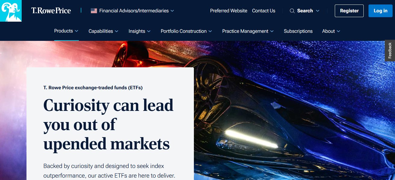Open the search magnifying glass
395x180 pixels.
tap(292, 11)
